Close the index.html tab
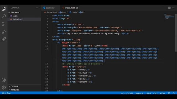 [x=77, y=8]
